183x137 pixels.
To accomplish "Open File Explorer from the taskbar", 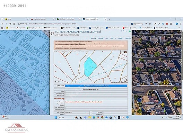I will pyautogui.click(x=89, y=118).
